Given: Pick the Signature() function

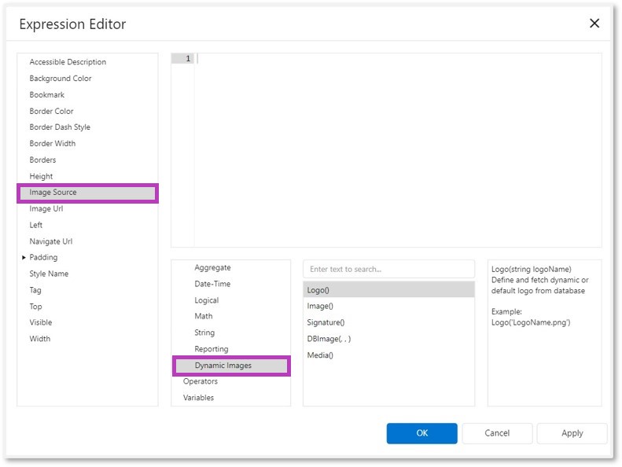Looking at the screenshot, I should (x=326, y=322).
